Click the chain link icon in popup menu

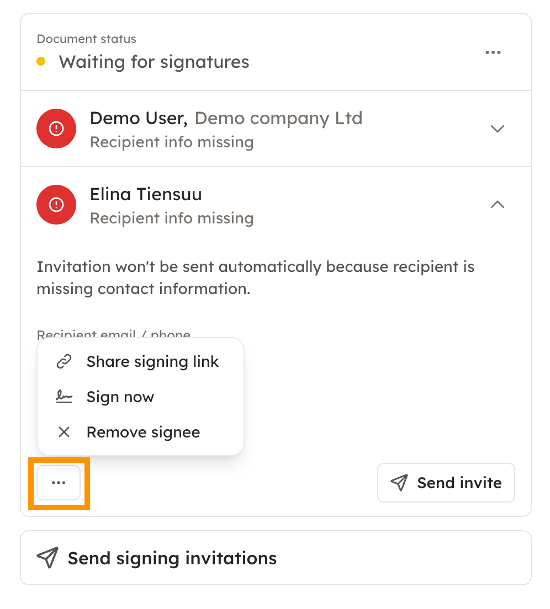(x=65, y=362)
